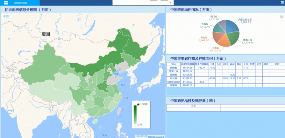285x138 pixels.
Task: Open the hamburger menu in top bar
Action: pyautogui.click(x=282, y=2)
